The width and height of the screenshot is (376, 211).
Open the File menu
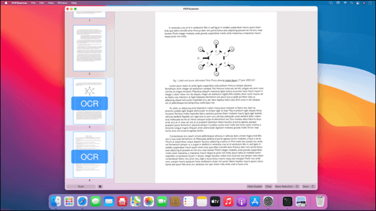(33, 3)
